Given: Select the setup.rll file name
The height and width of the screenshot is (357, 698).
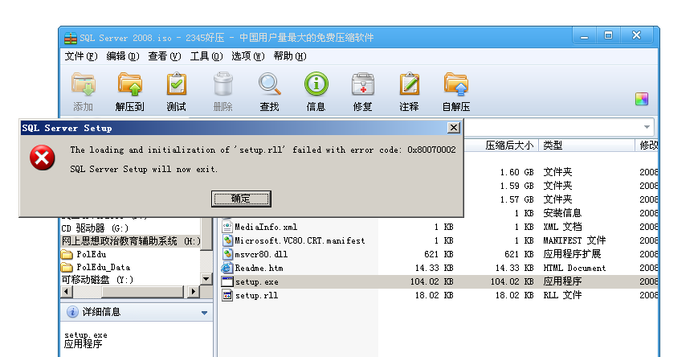Looking at the screenshot, I should [256, 296].
